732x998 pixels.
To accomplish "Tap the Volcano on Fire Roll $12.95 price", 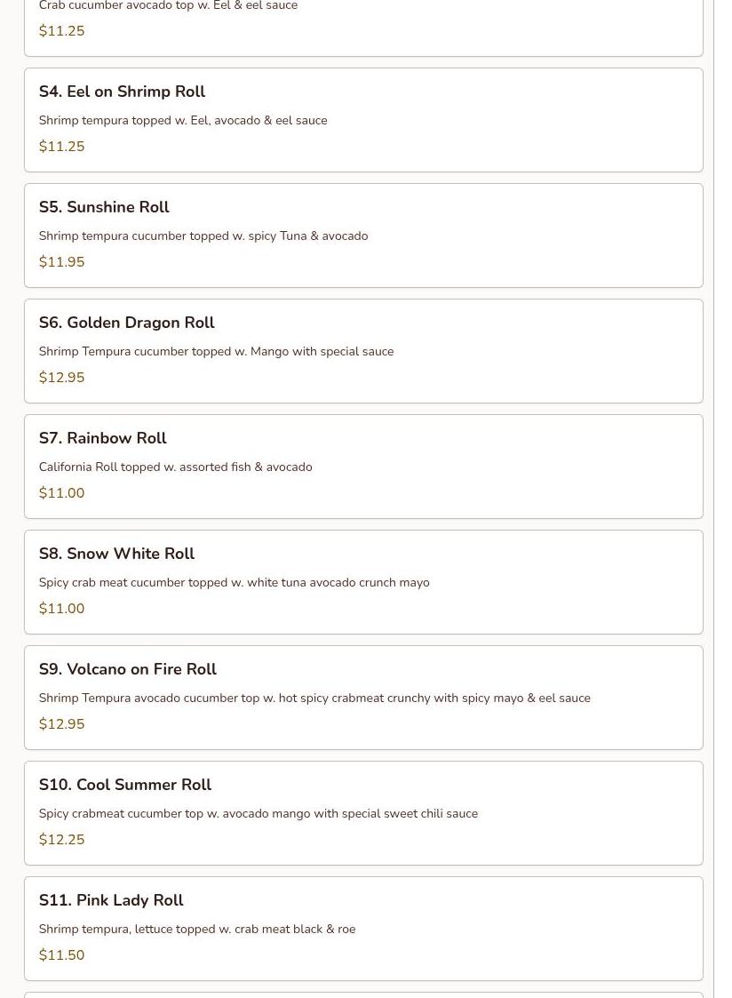I will pos(61,724).
